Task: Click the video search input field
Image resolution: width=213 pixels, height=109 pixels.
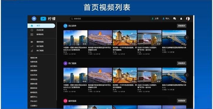Action: 100,19
